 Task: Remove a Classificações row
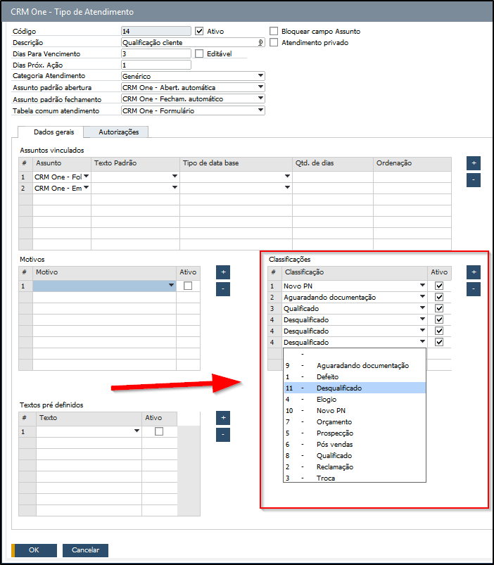(x=474, y=288)
